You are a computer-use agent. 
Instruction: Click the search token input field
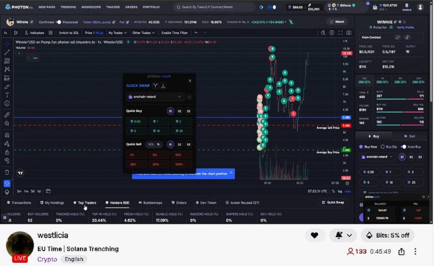(x=214, y=7)
